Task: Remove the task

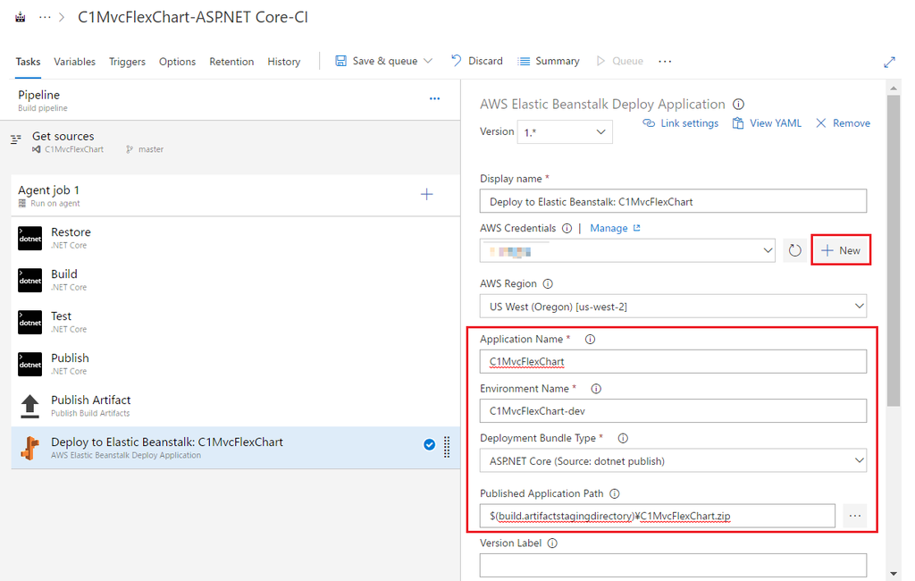Action: [843, 123]
